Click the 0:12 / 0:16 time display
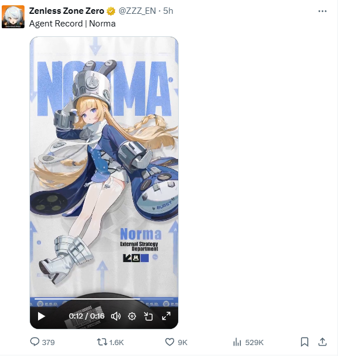 [86, 316]
